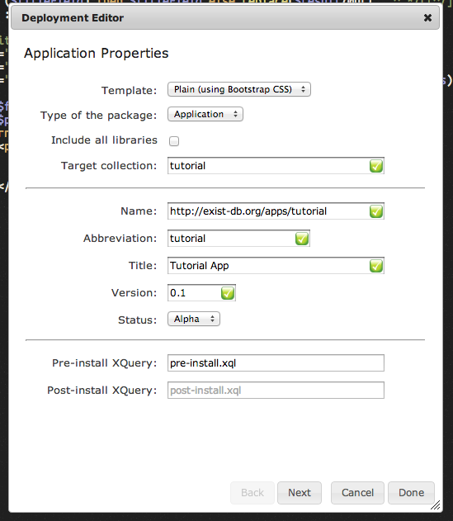Go to the Next step
Image resolution: width=453 pixels, height=521 pixels.
pyautogui.click(x=300, y=493)
